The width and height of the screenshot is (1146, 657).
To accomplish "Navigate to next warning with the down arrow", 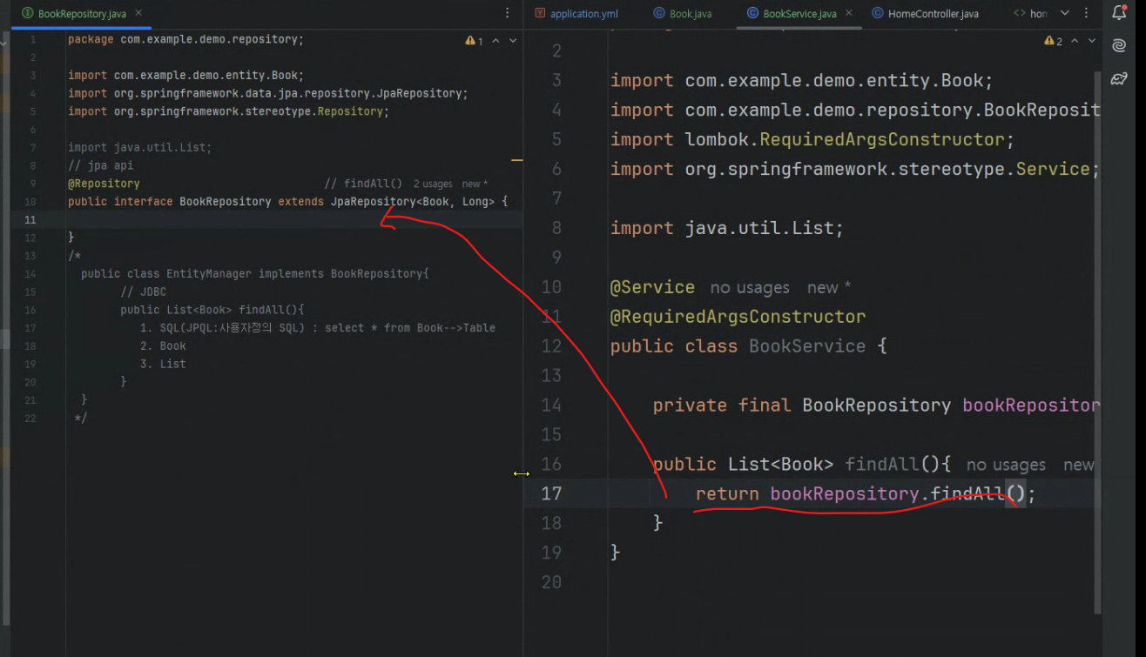I will (x=512, y=40).
